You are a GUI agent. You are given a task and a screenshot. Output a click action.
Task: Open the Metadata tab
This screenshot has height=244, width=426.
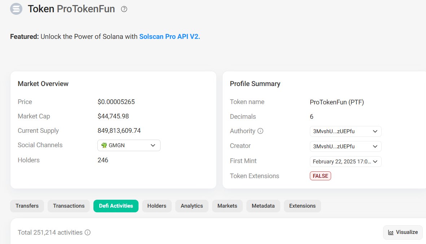[x=263, y=206]
